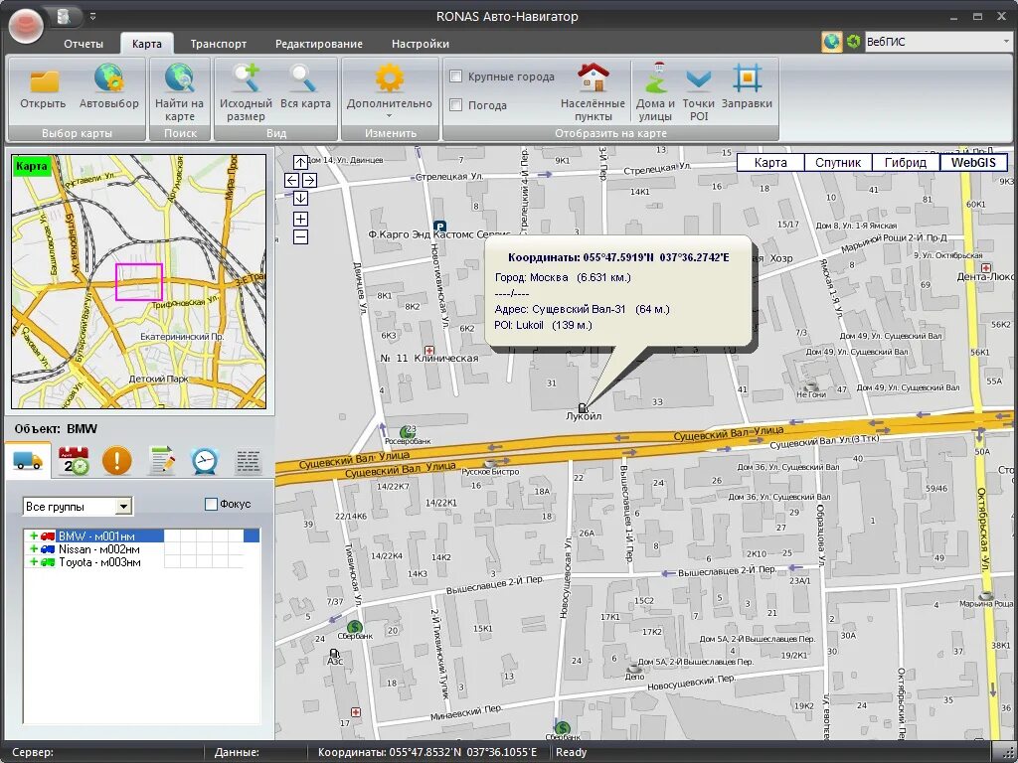This screenshot has height=763, width=1018.
Task: Show Дома и улицы layer
Action: point(655,91)
